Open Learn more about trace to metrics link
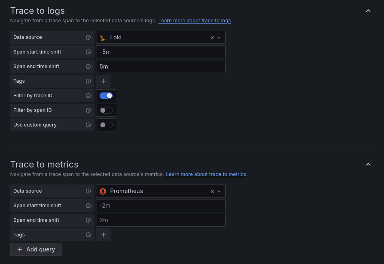The image size is (384, 264). point(206,174)
